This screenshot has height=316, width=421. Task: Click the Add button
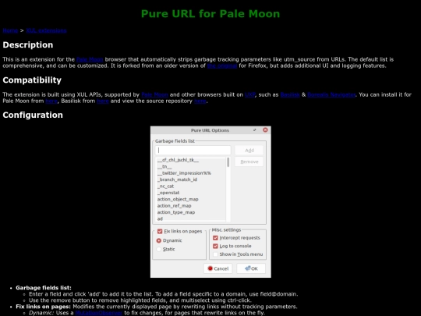pyautogui.click(x=249, y=151)
